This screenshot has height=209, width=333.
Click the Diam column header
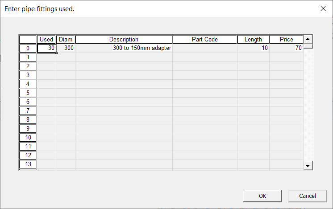[66, 39]
